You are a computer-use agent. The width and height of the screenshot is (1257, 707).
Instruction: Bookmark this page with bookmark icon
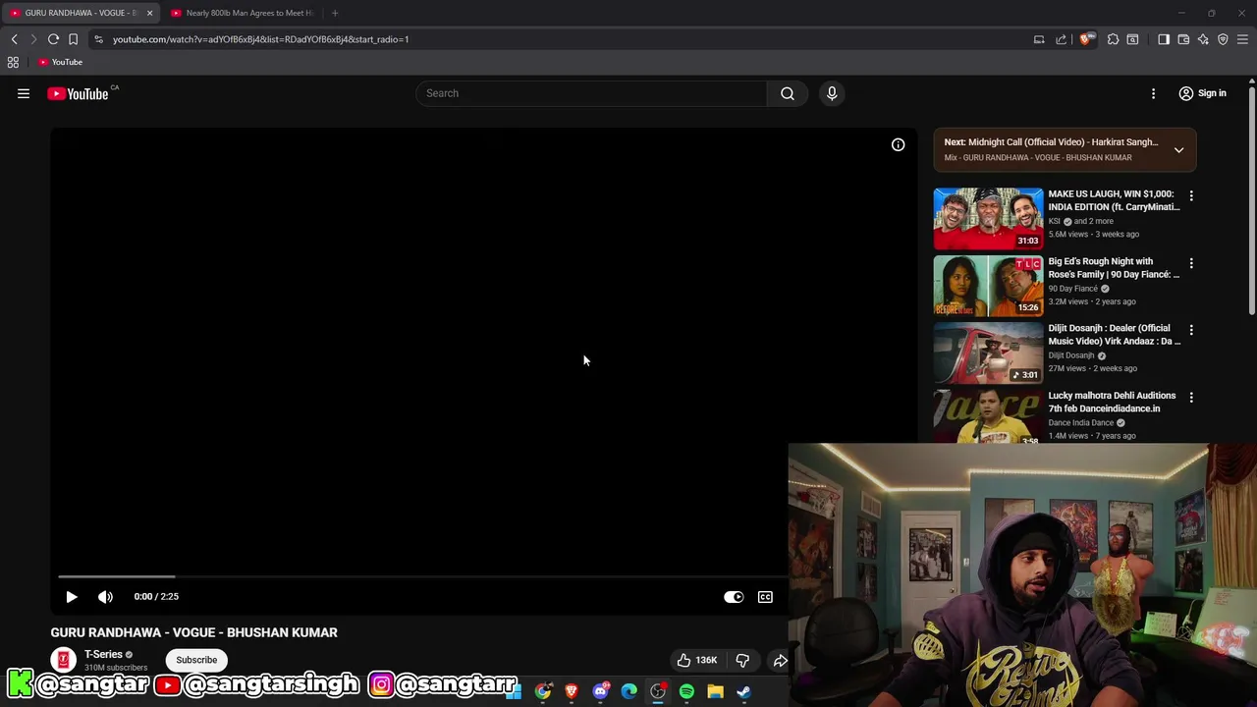(x=73, y=39)
